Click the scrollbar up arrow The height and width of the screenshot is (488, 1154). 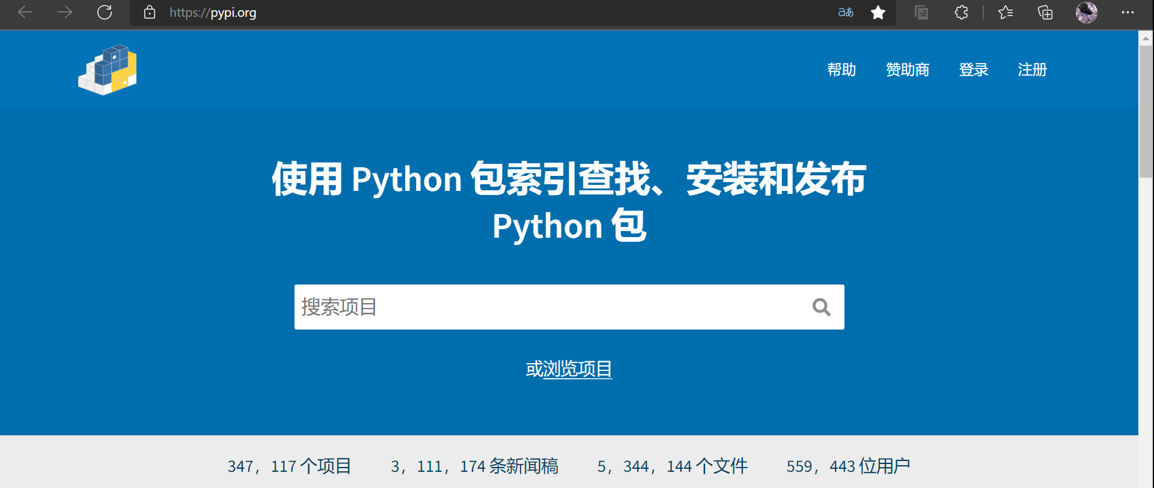1146,38
